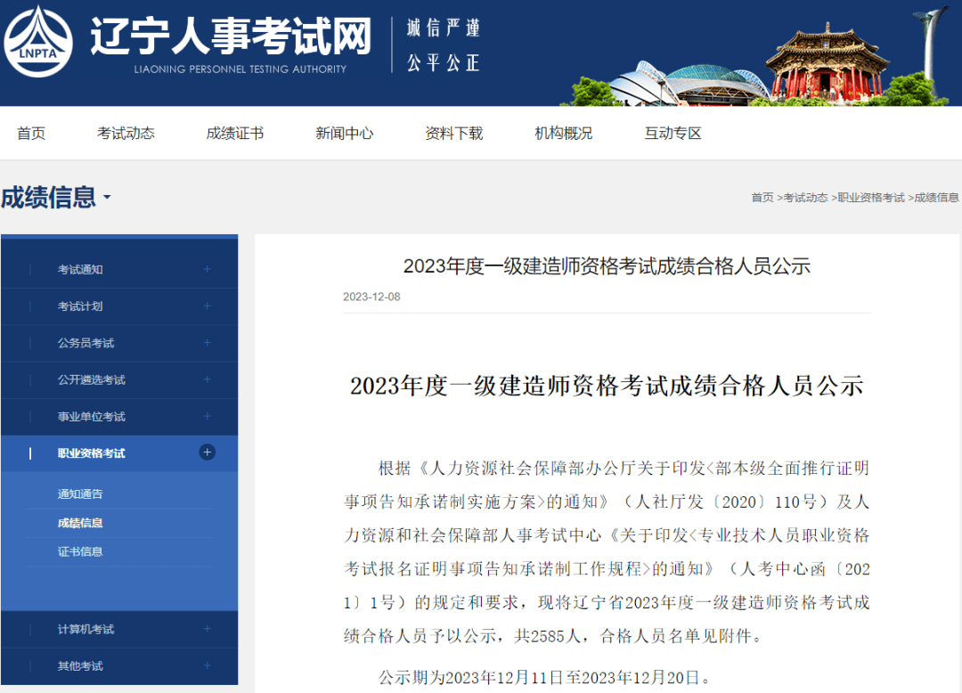
Task: Expand the 公务员考试 plus icon
Action: (208, 342)
